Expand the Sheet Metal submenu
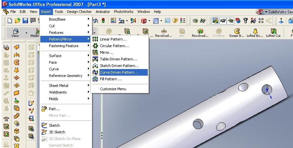 coord(65,86)
